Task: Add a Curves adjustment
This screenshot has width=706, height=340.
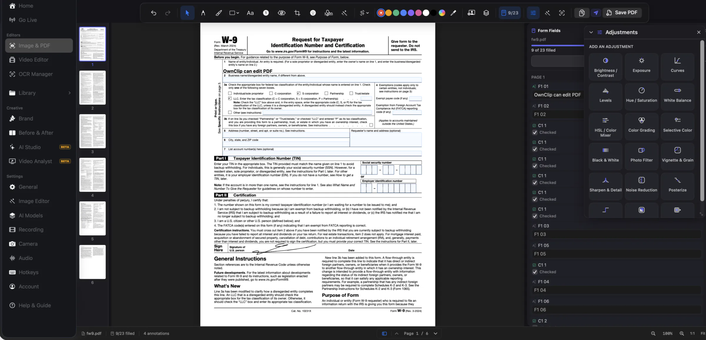Action: [x=677, y=67]
